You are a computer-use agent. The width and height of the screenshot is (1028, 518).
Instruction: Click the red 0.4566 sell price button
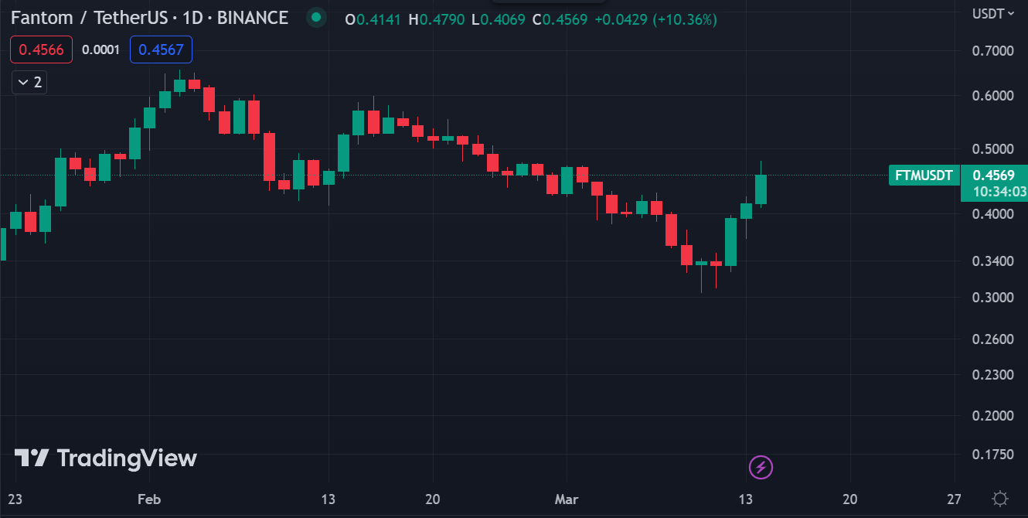coord(41,49)
